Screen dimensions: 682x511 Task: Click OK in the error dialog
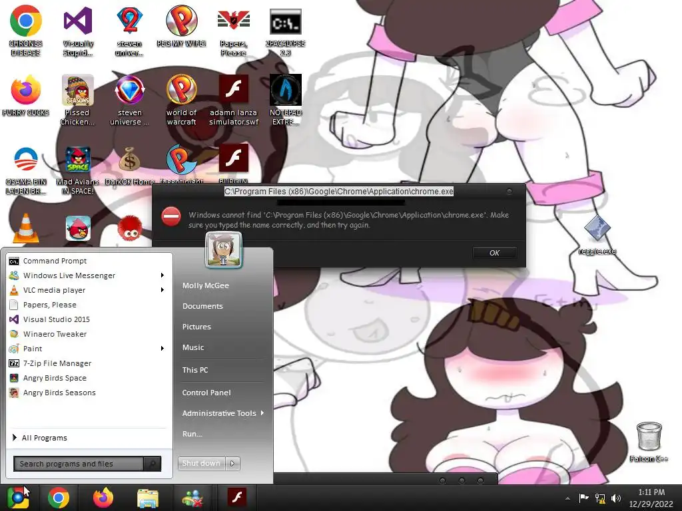coord(495,253)
